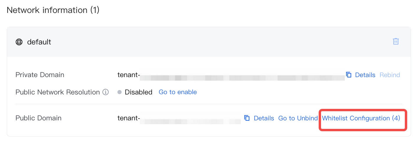Click the gray Disabled status dot
Screen dimensions: 419x143
tap(120, 92)
